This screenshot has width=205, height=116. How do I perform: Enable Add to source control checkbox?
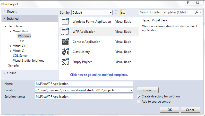pyautogui.click(x=139, y=102)
